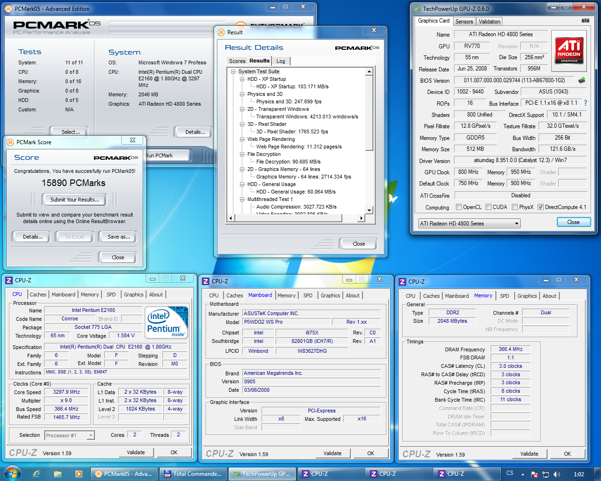Image resolution: width=601 pixels, height=481 pixels.
Task: Show hidden tray icons arrow
Action: click(523, 474)
